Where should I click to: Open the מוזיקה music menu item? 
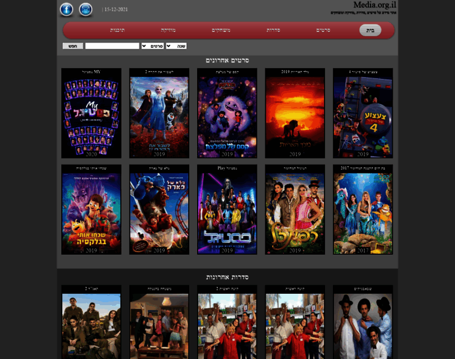168,30
